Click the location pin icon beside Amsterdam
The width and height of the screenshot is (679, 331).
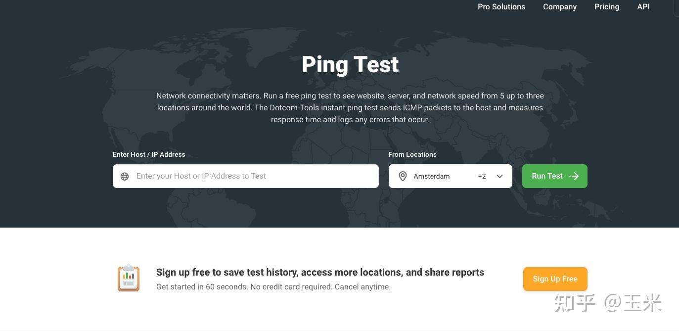(403, 176)
